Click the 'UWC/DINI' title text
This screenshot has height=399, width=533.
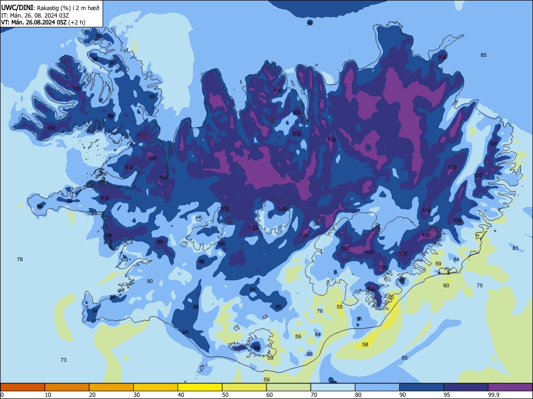point(17,8)
